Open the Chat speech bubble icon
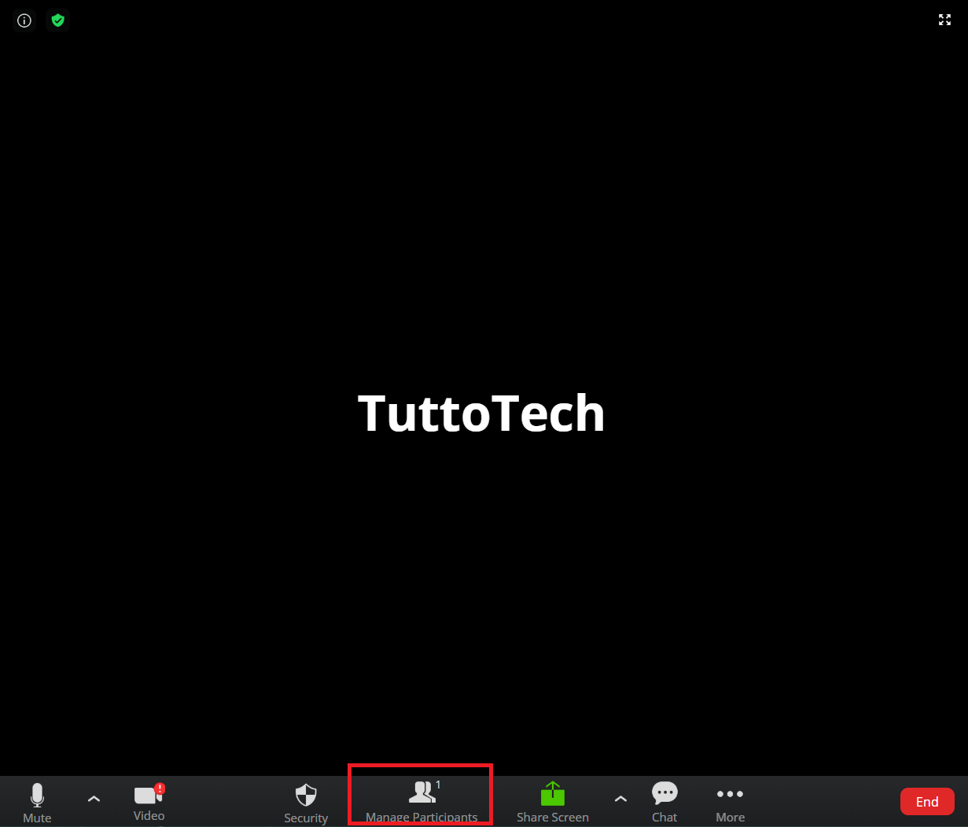This screenshot has height=827, width=968. [x=664, y=793]
